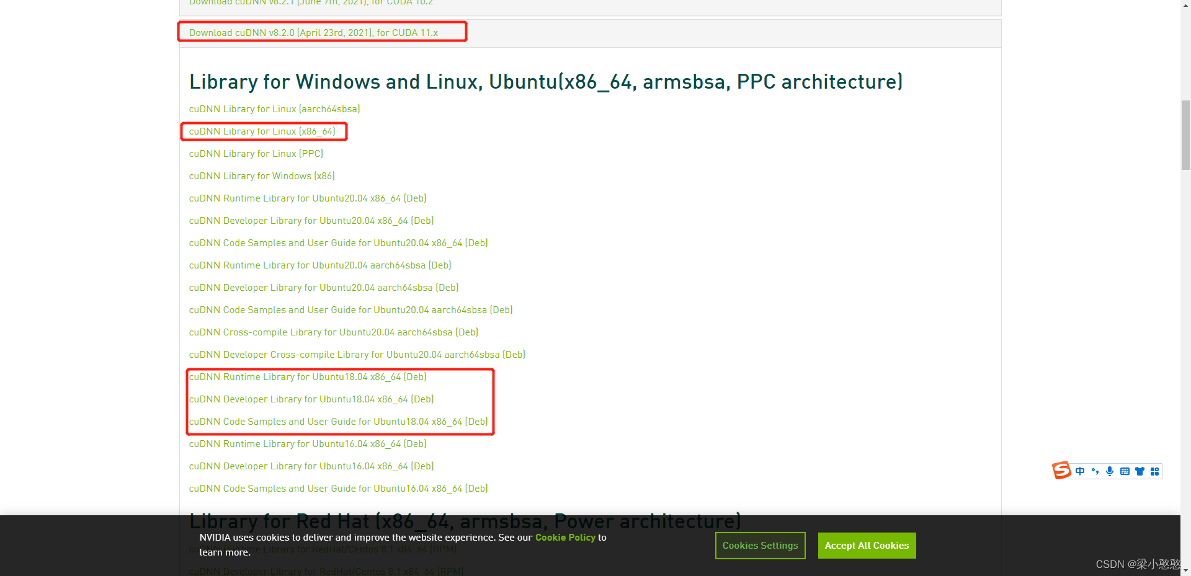Open Code Samples for Ubuntu20.04 x86_64
This screenshot has width=1191, height=576.
[x=338, y=243]
